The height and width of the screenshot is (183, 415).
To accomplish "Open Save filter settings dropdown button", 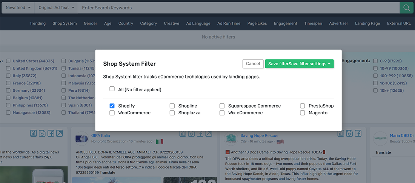I will (x=299, y=63).
